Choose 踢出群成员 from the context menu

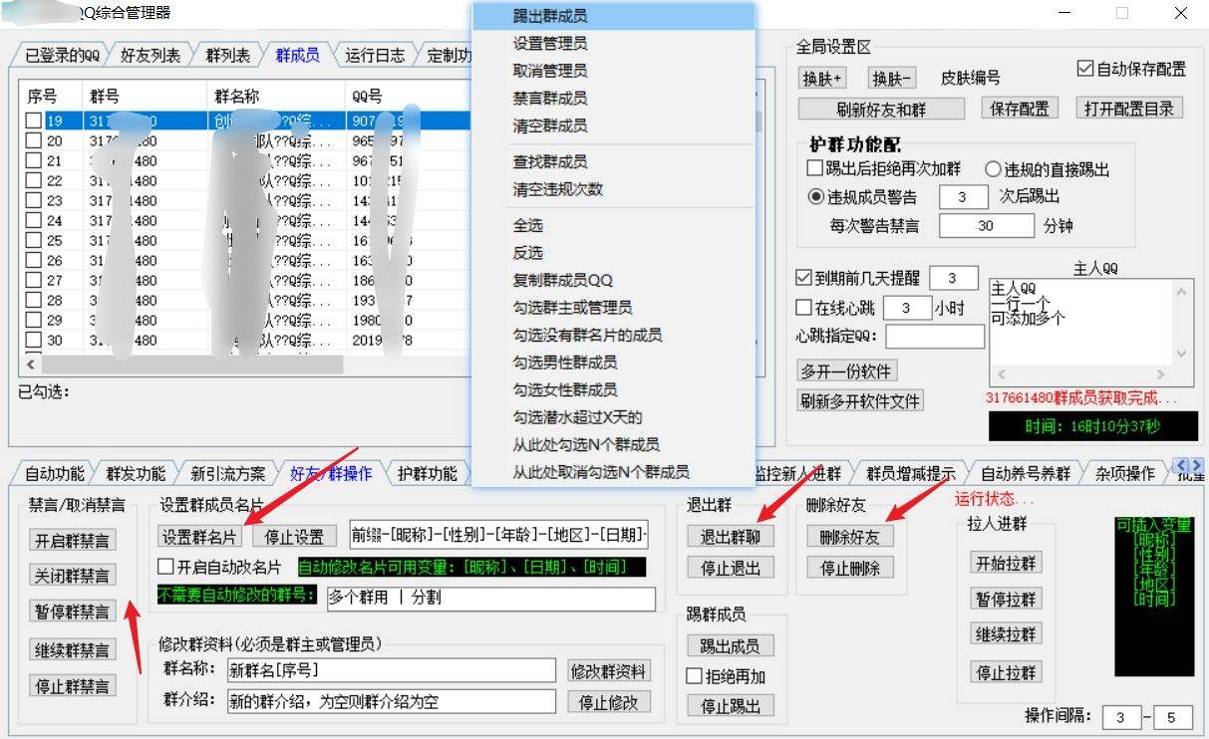(x=550, y=17)
